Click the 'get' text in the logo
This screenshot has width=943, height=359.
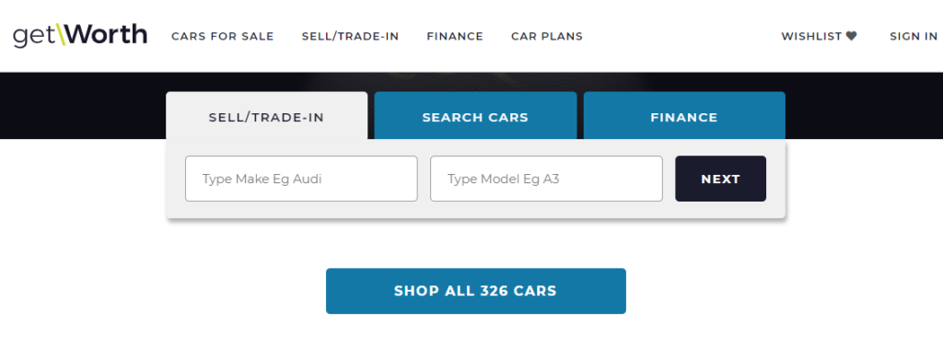pos(34,37)
